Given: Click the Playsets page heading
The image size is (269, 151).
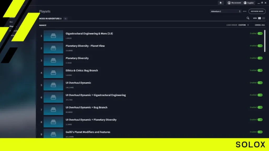Looking at the screenshot, I should 45,11.
